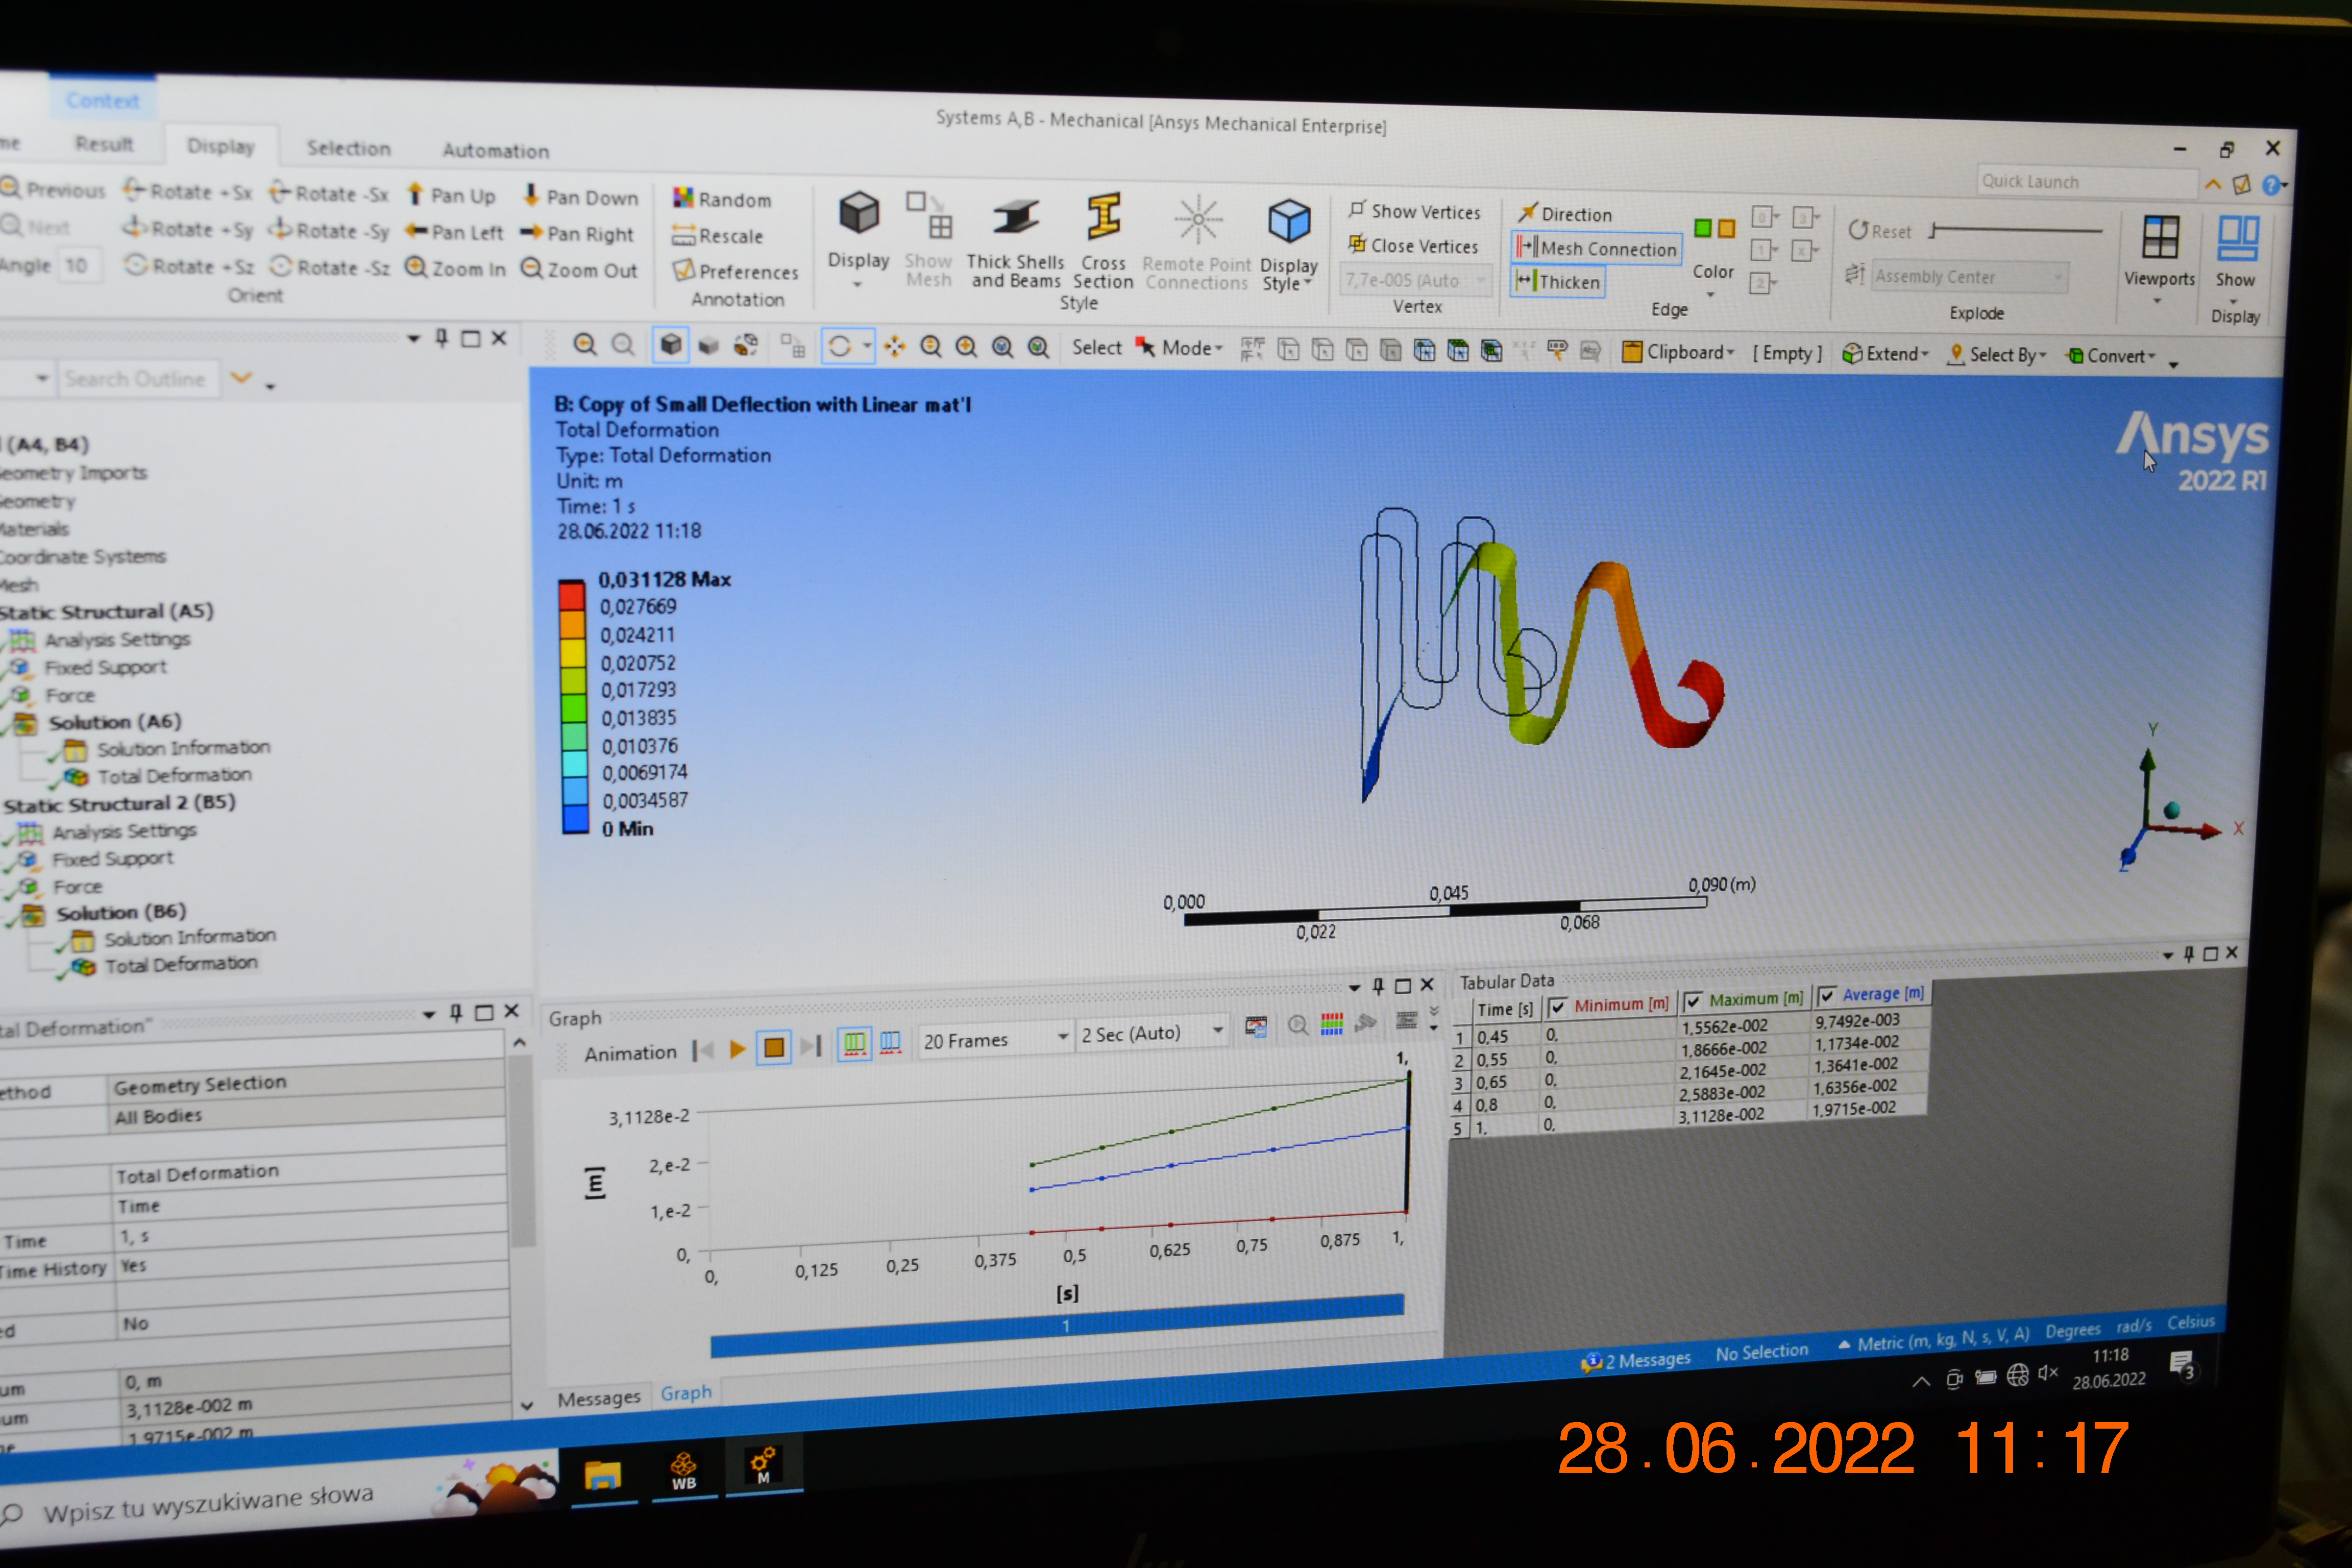Open annotation Preferences
The height and width of the screenshot is (1568, 2352).
pyautogui.click(x=735, y=271)
